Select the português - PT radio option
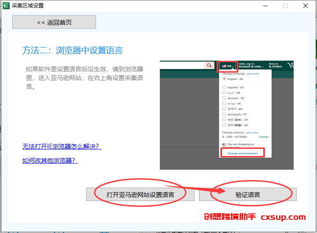The width and height of the screenshot is (317, 233). (224, 114)
